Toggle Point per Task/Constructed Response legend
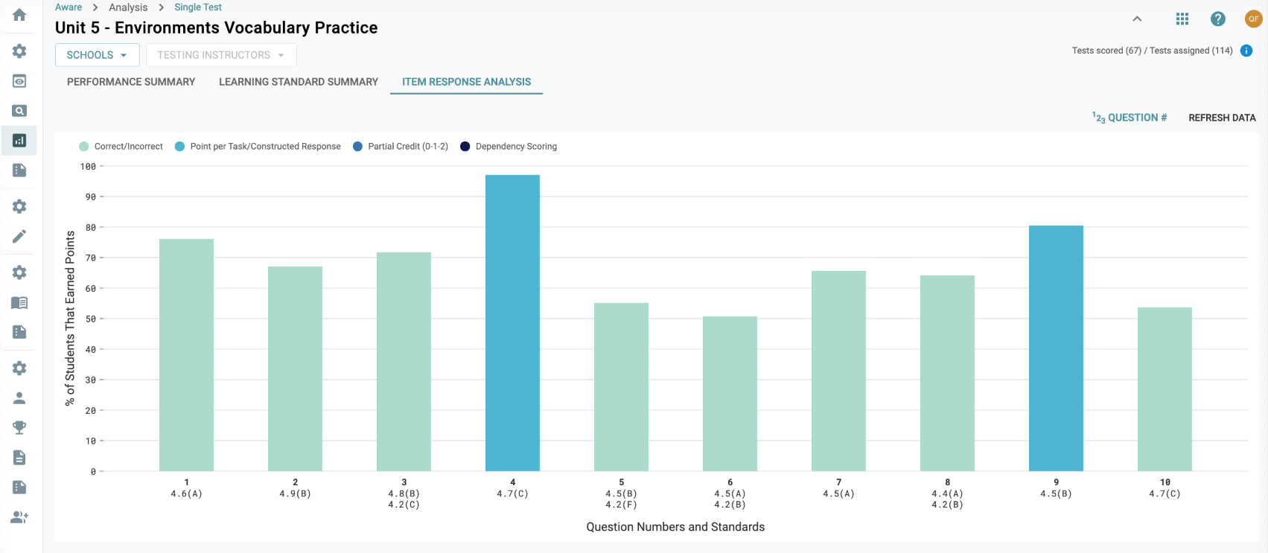The width and height of the screenshot is (1268, 553). (258, 147)
